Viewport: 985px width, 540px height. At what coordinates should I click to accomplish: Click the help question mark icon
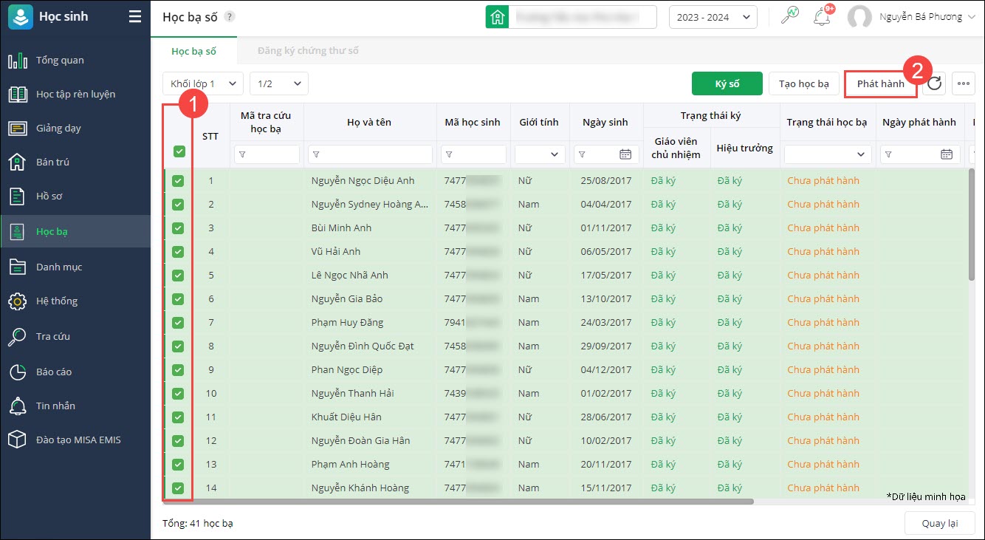230,17
